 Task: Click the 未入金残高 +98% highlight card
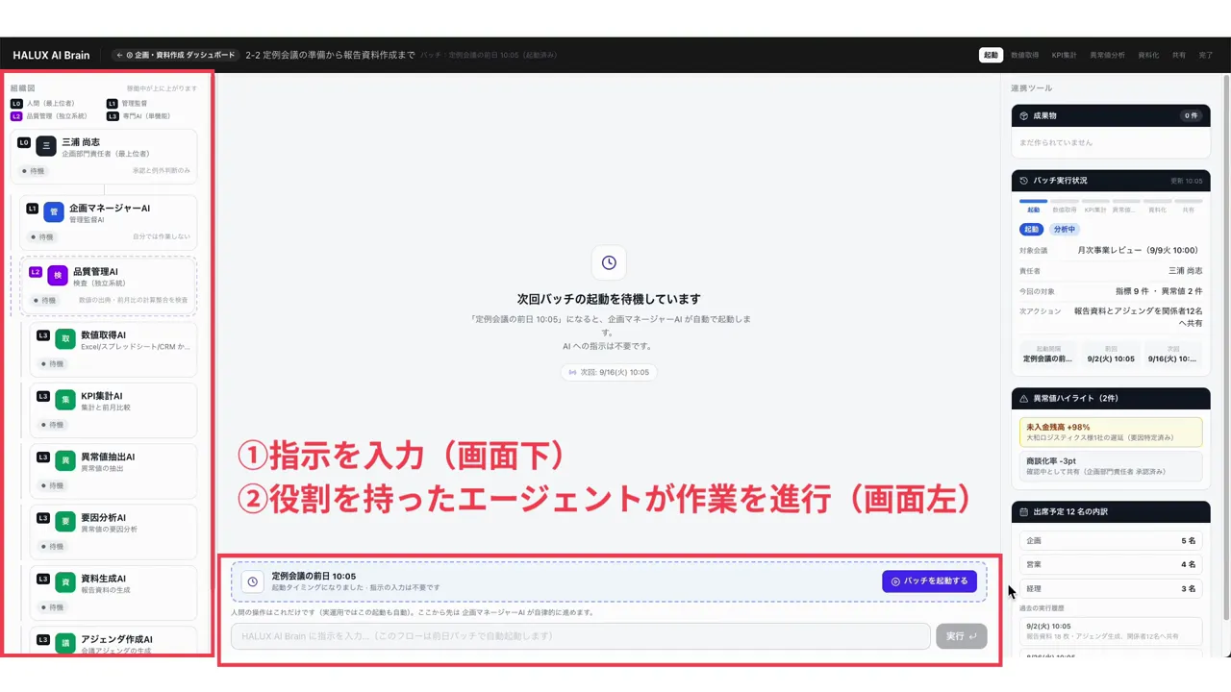(1111, 432)
